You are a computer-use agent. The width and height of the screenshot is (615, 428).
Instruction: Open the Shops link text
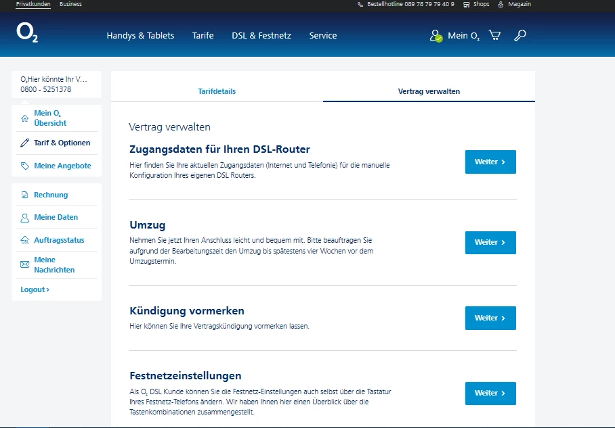(482, 4)
